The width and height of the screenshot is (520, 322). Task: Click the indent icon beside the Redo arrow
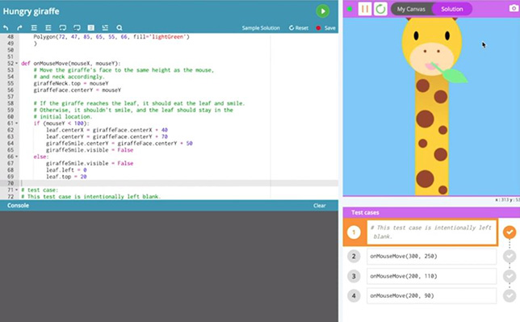coord(34,28)
